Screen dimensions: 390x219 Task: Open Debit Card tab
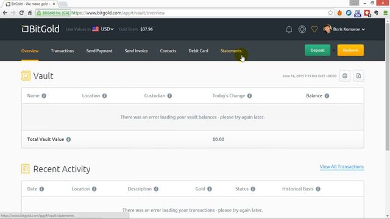coord(198,51)
